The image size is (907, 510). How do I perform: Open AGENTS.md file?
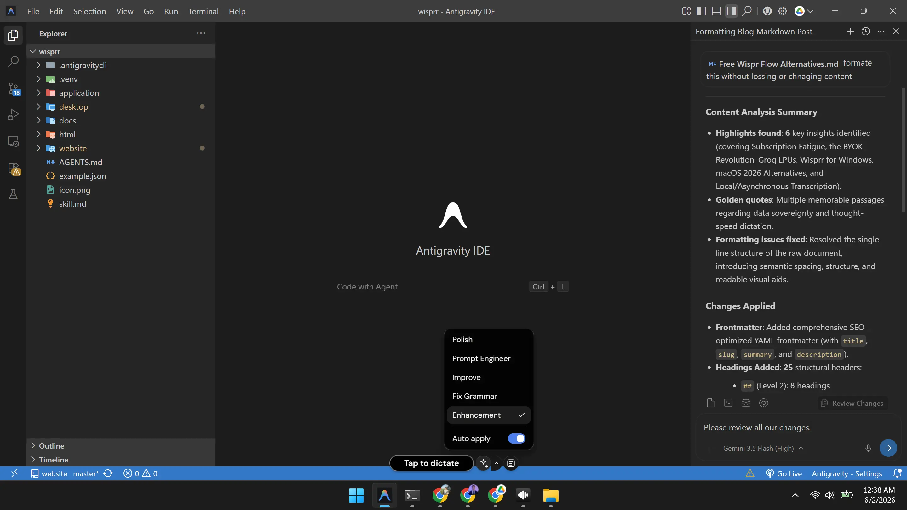tap(121, 162)
